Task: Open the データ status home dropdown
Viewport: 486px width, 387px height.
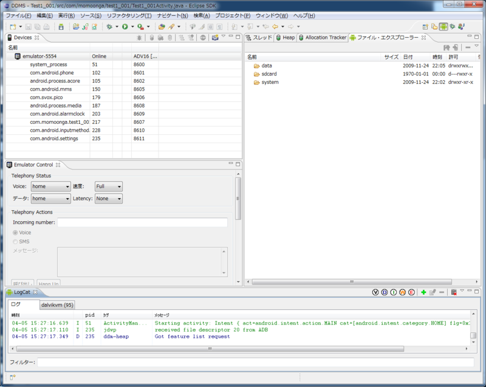Action: pyautogui.click(x=51, y=199)
